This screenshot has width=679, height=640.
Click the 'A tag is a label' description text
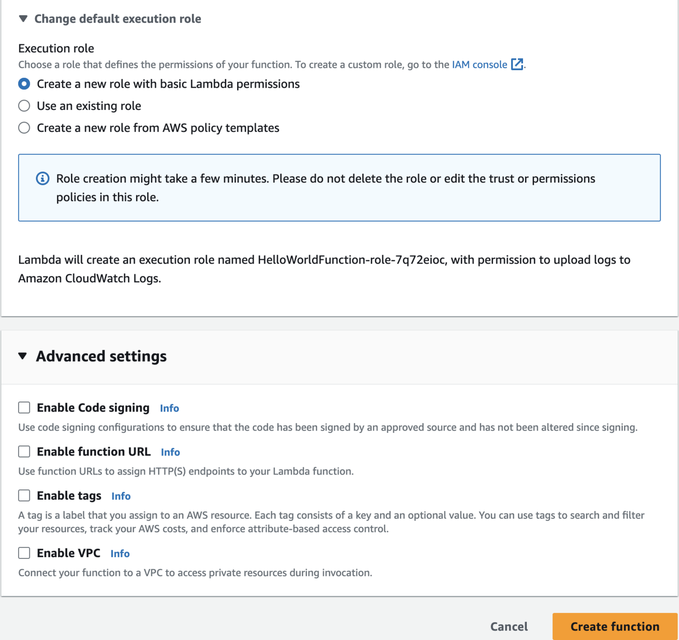point(331,522)
